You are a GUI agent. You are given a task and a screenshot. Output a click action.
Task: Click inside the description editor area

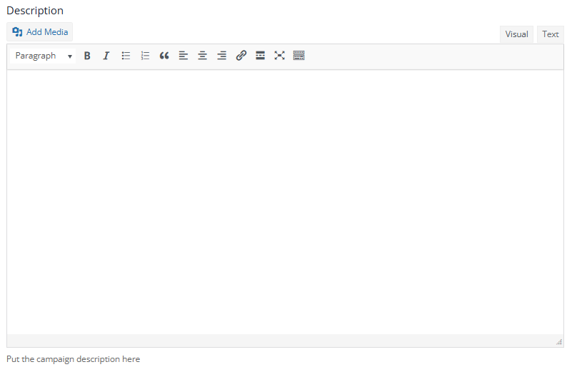285,202
